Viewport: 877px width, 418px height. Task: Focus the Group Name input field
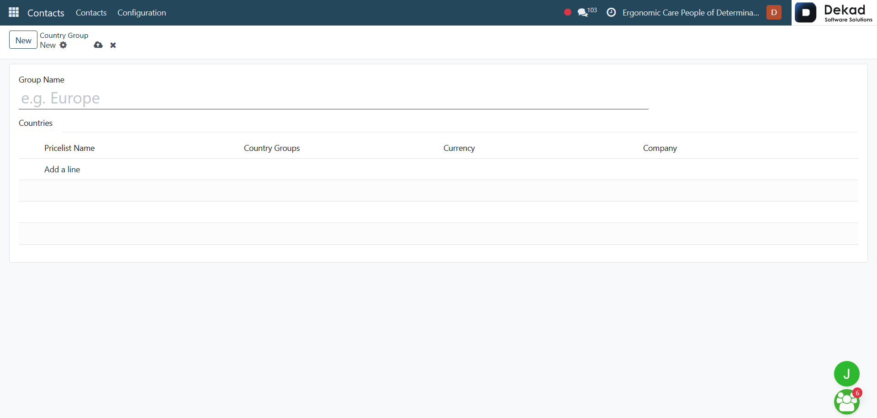(x=333, y=98)
